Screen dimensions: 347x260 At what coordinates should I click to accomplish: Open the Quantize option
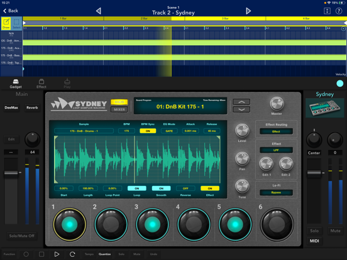pos(105,254)
